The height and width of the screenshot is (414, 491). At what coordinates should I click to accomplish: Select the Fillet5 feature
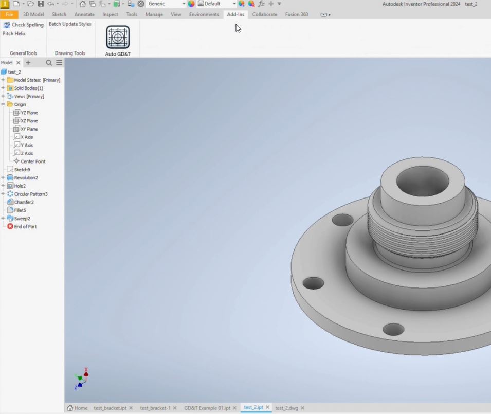coord(16,210)
